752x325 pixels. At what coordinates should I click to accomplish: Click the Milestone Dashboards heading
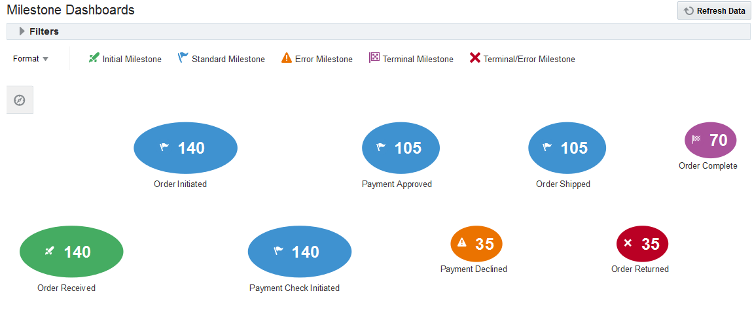71,9
